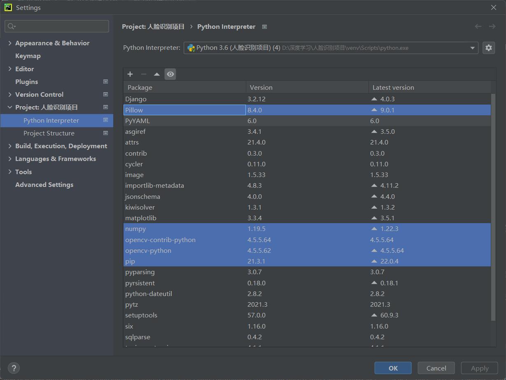Open Plugins settings page
This screenshot has height=380, width=506.
26,82
